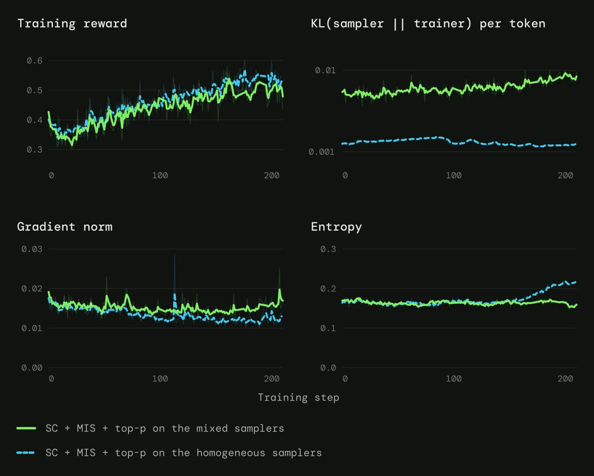Click x-axis "100" under Training reward chart
The image size is (594, 476).
160,175
